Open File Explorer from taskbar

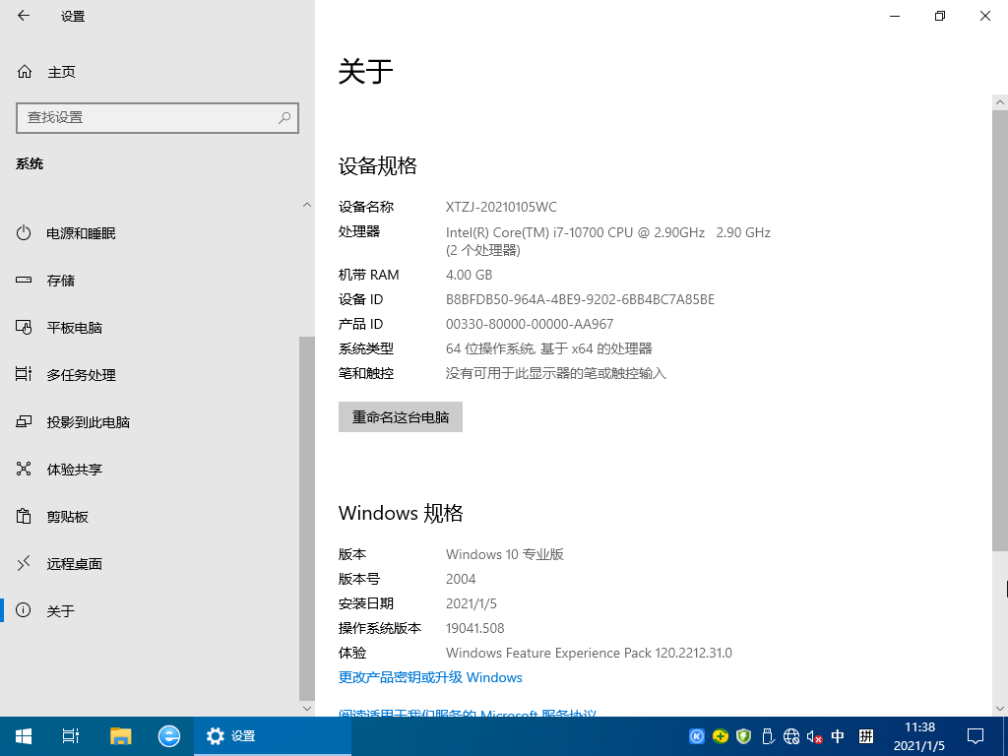pos(120,736)
